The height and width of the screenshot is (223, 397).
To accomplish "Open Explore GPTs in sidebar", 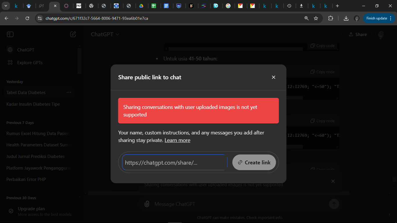I will click(30, 63).
